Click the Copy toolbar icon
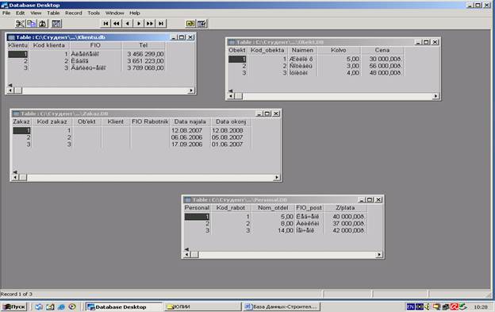Image resolution: width=495 pixels, height=312 pixels. pyautogui.click(x=31, y=23)
